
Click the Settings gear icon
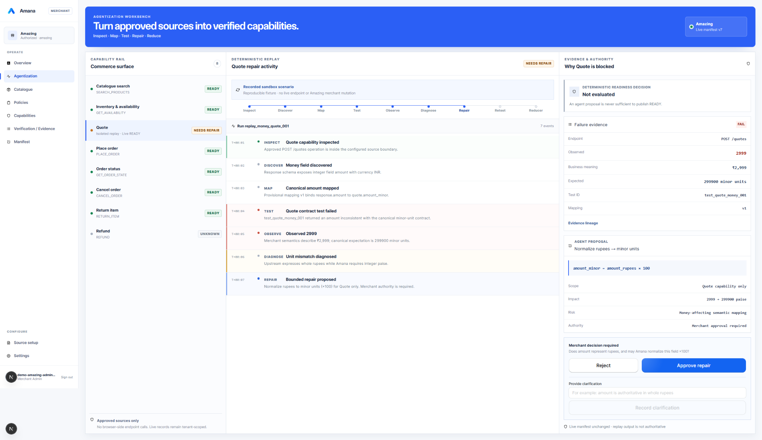[x=9, y=356]
